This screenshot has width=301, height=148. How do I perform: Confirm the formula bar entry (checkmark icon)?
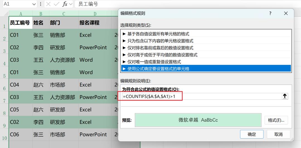coord(56,4)
